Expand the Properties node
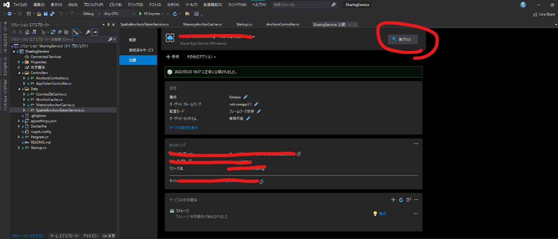The width and height of the screenshot is (558, 239). [19, 62]
